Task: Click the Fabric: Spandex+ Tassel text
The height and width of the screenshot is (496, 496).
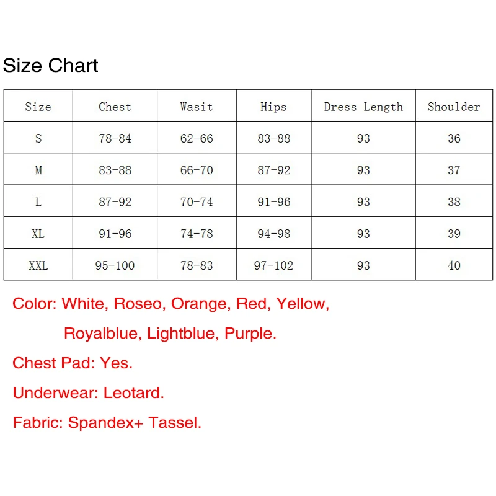Action: point(107,423)
